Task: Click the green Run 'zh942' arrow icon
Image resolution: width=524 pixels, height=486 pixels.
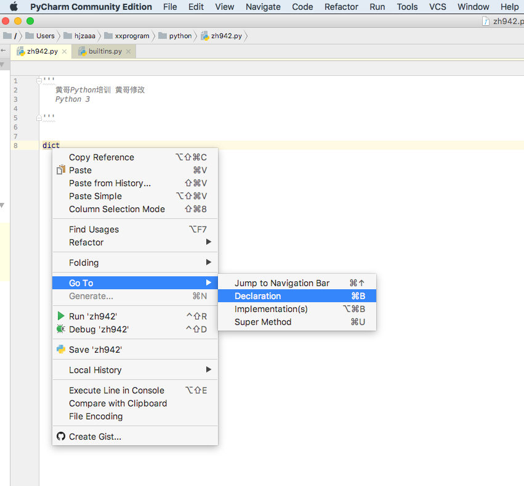Action: (61, 316)
